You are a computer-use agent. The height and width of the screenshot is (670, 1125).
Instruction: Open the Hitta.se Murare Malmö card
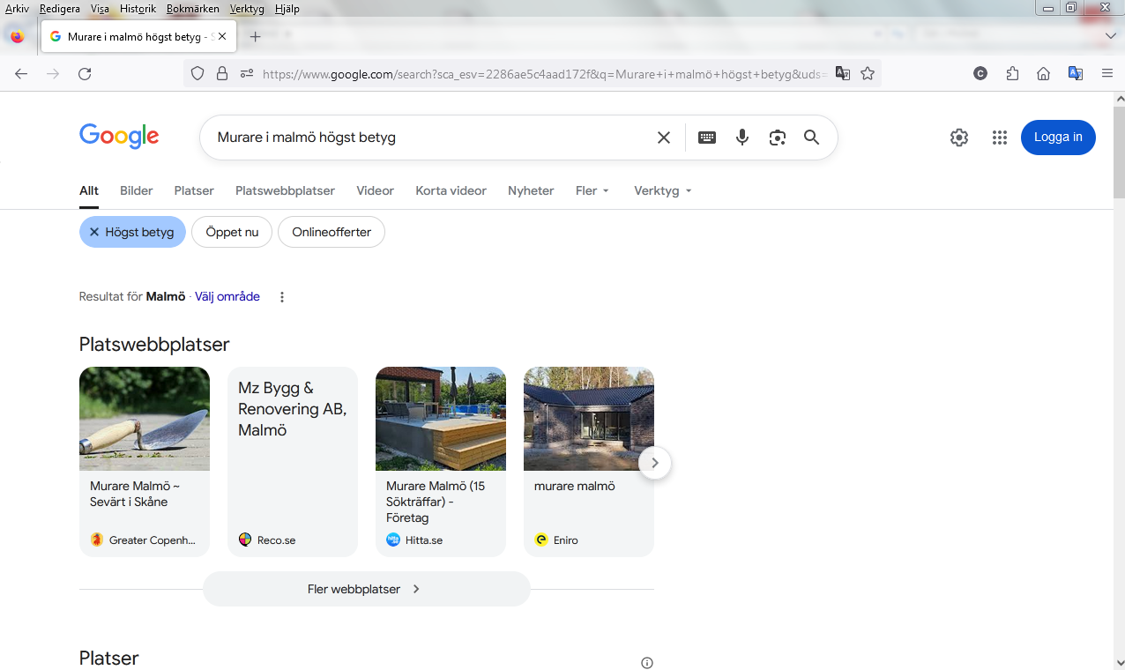click(x=441, y=461)
